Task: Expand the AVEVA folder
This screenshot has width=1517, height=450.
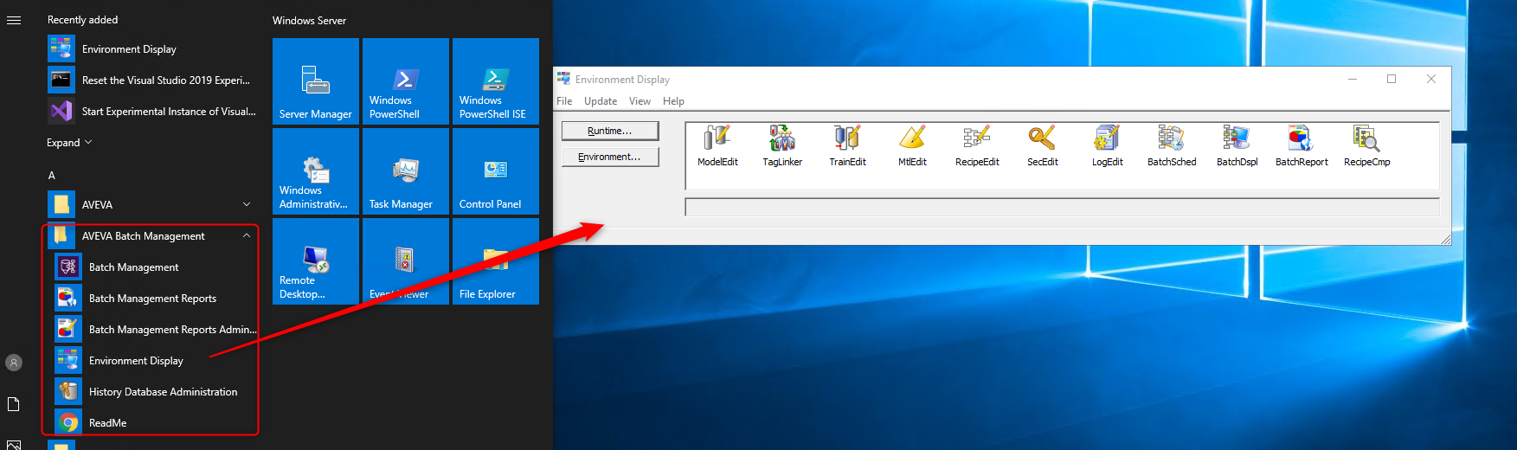Action: tap(152, 205)
